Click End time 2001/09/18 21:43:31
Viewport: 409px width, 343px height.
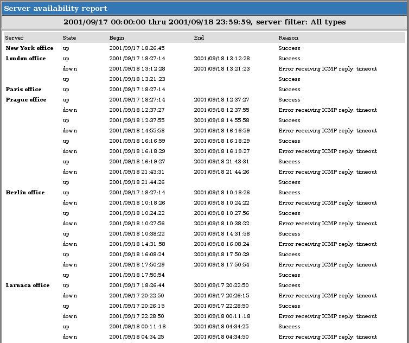point(221,162)
